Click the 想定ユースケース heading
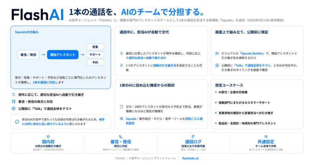Screen dimensions: 314x165 (x=229, y=85)
